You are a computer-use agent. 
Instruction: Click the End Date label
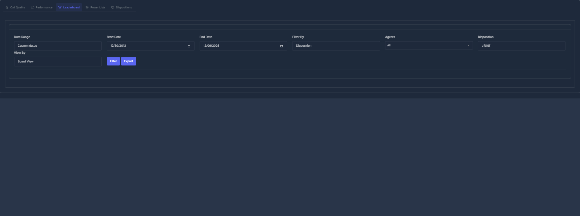206,37
